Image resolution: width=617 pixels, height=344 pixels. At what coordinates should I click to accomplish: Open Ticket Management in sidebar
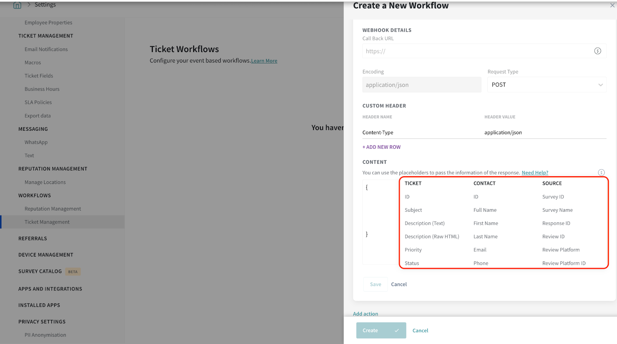[47, 222]
